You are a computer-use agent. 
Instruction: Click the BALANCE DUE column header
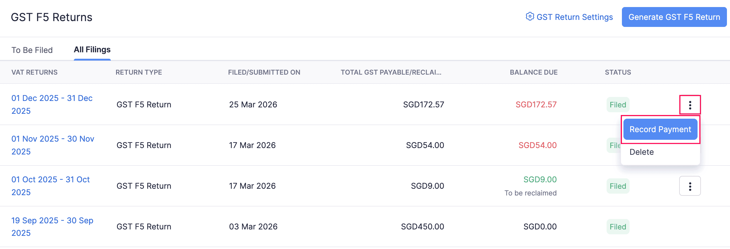tap(533, 72)
